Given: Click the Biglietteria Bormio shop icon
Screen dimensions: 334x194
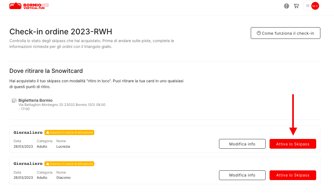Looking at the screenshot, I should [x=14, y=100].
